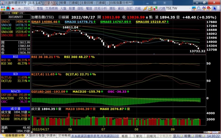This screenshot has width=221, height=138.
Task: Expand the 代碼 TSE.TW symbol dropdown
Action: click(189, 8)
